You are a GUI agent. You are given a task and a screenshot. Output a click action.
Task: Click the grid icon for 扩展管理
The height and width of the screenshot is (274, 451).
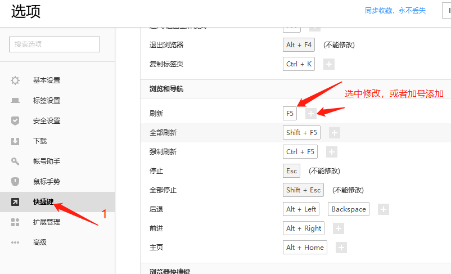click(x=15, y=222)
